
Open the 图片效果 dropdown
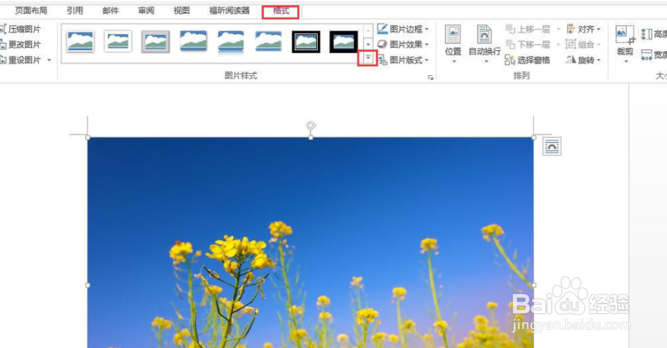403,44
